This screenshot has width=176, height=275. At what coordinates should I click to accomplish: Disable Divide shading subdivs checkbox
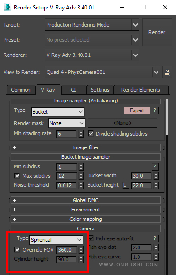click(x=91, y=134)
